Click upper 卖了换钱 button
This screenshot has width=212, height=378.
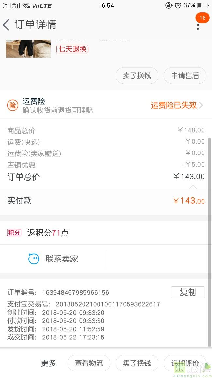pyautogui.click(x=137, y=76)
